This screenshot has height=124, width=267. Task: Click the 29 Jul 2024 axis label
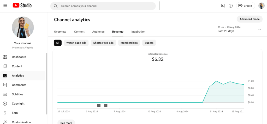click(63, 112)
